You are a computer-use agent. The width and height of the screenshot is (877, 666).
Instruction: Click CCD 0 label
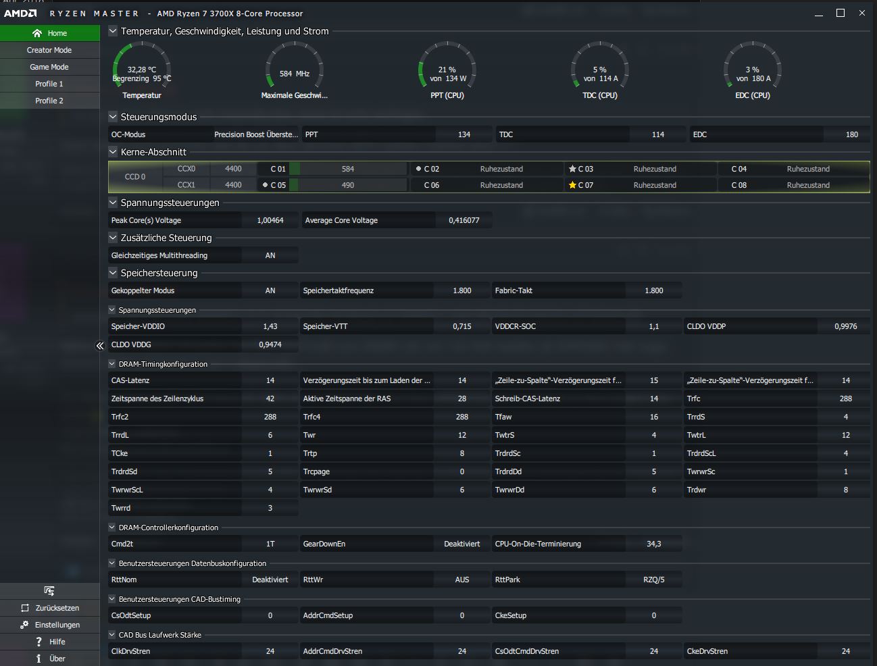point(135,177)
